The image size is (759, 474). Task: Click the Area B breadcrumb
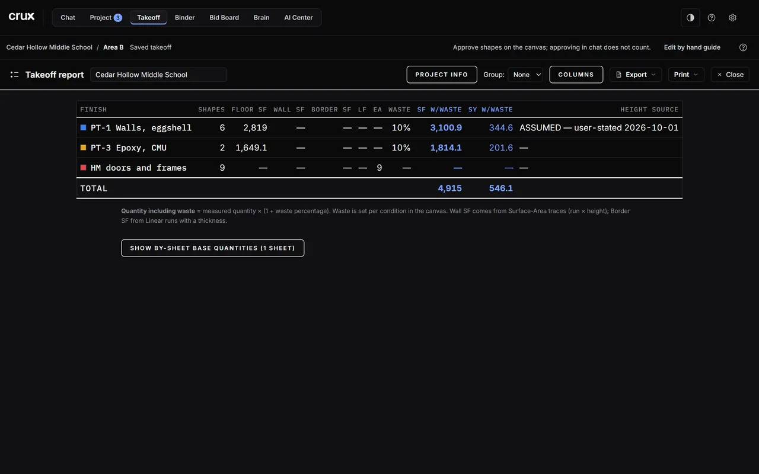point(113,47)
